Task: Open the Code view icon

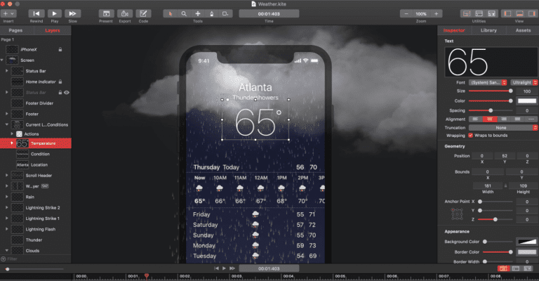Action: coord(143,13)
